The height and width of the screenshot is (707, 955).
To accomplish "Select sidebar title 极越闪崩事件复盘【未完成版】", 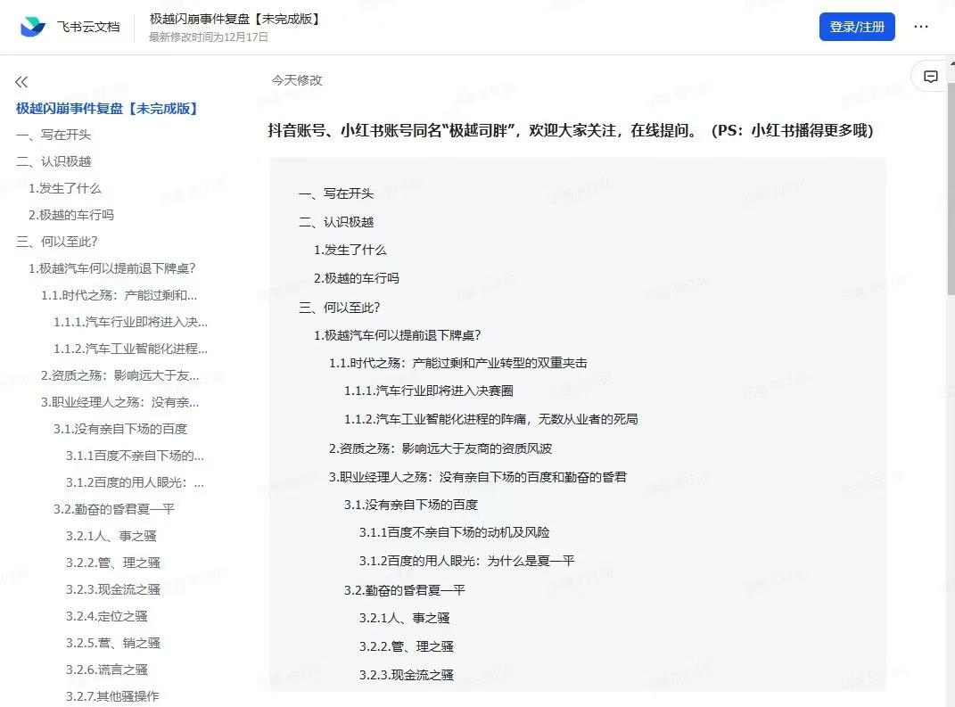I will click(107, 109).
